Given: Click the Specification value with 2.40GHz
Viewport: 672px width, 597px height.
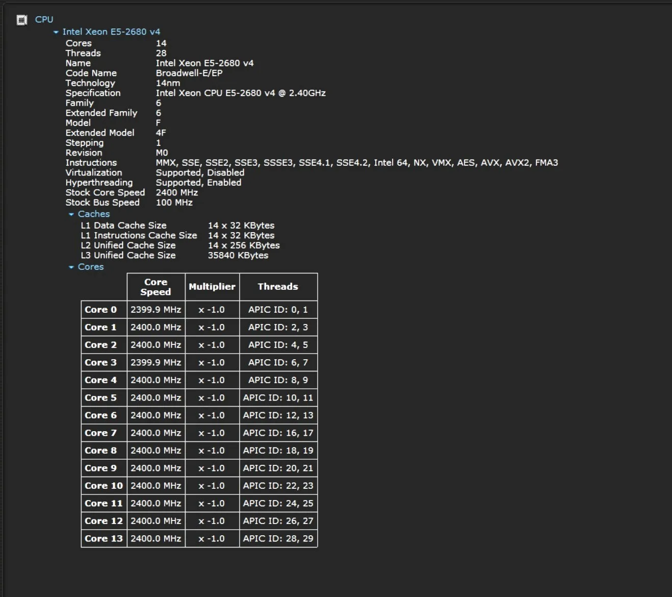Looking at the screenshot, I should pos(241,93).
